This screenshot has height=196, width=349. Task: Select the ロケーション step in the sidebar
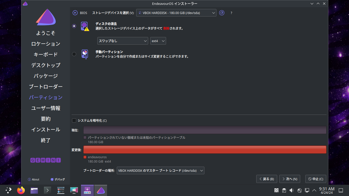click(x=46, y=44)
